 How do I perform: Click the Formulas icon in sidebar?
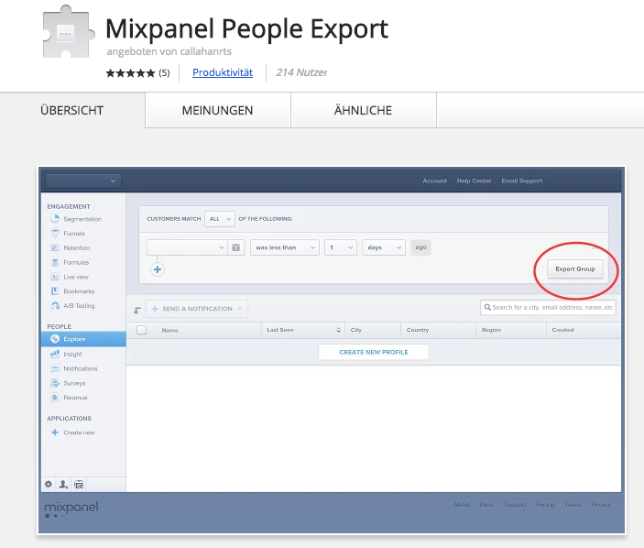click(55, 262)
